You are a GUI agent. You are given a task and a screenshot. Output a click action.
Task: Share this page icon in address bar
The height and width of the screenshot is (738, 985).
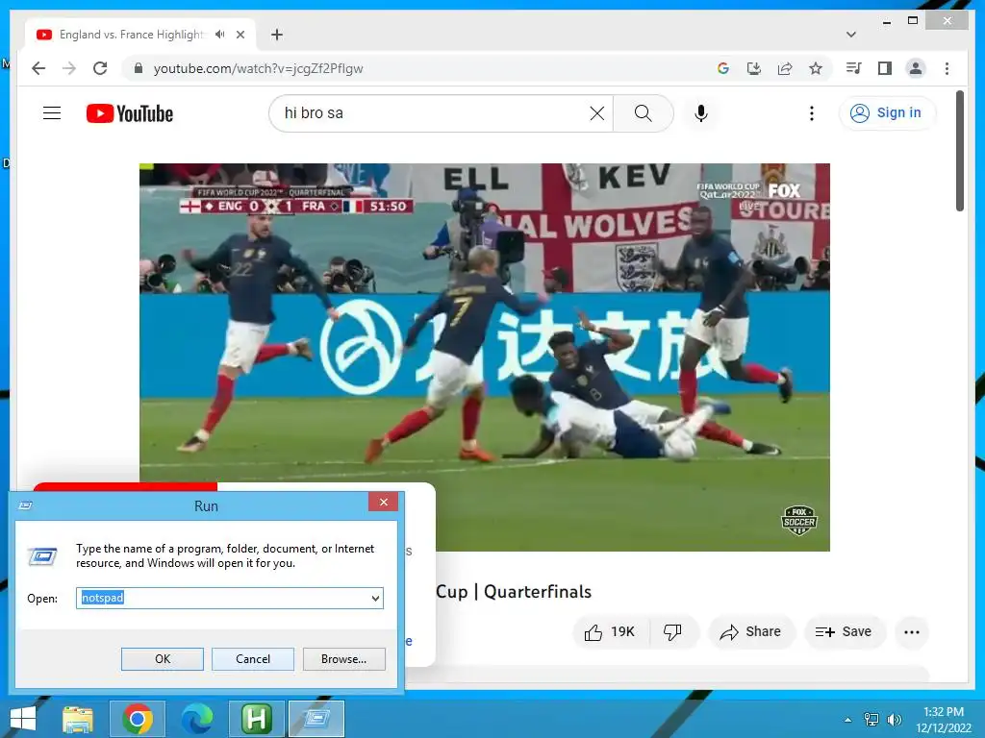[785, 68]
